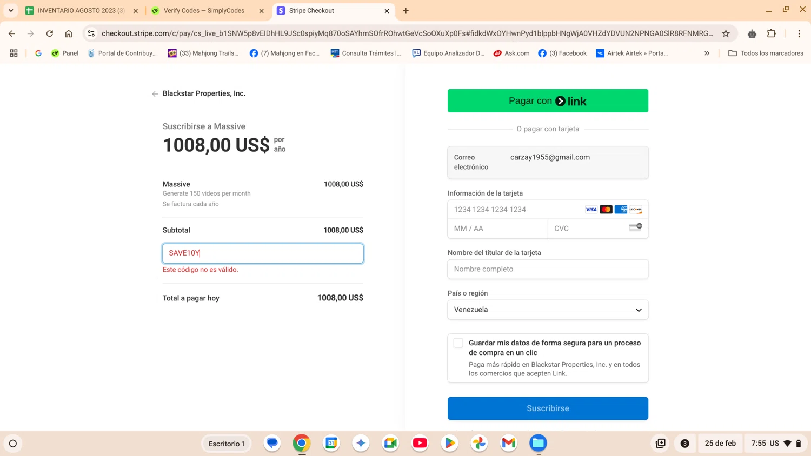Expand the País o región Venezuela dropdown
Image resolution: width=811 pixels, height=456 pixels.
pyautogui.click(x=548, y=310)
